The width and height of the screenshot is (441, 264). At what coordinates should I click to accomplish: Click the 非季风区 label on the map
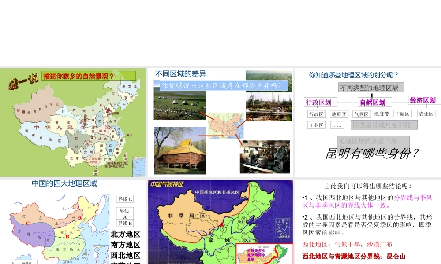click(x=187, y=216)
